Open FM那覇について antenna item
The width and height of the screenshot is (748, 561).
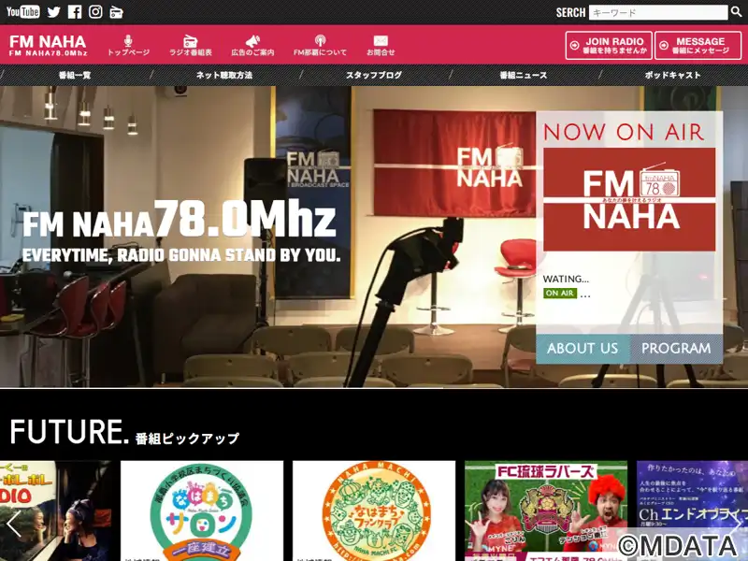[x=320, y=45]
